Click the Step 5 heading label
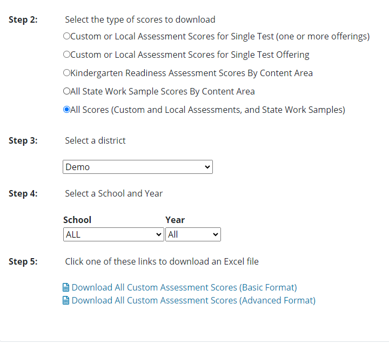Screen dimensions: 389x344 [x=23, y=261]
